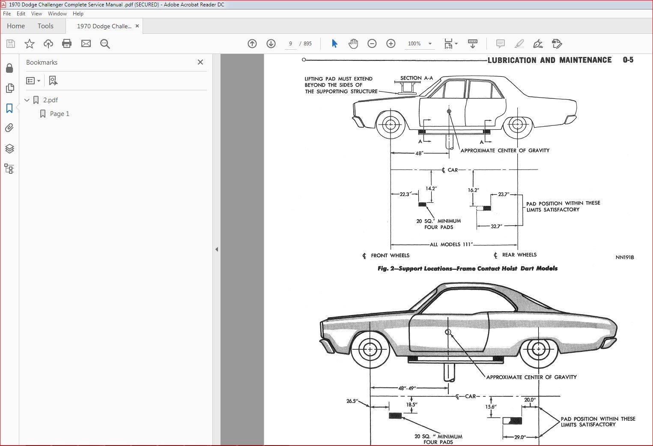Open the page thumbnails panel
This screenshot has width=653, height=446.
click(9, 88)
